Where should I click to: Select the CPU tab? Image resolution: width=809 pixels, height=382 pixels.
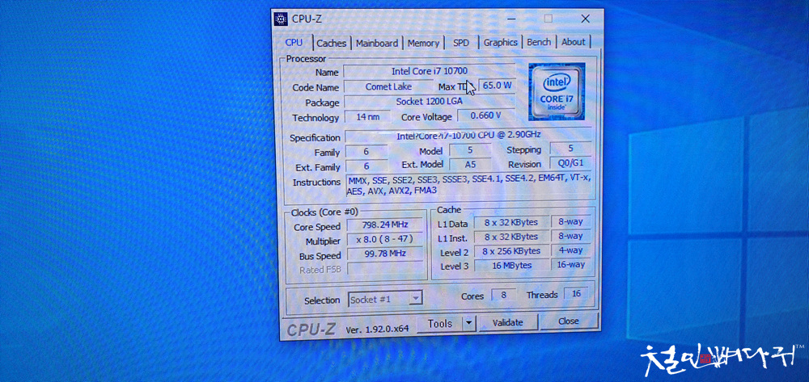[x=294, y=42]
